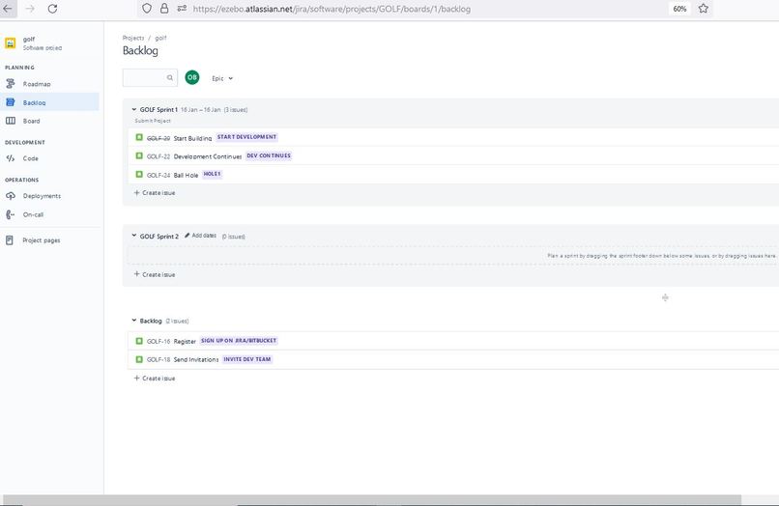Click the DEV CONTINUES epic label
The width and height of the screenshot is (779, 506).
click(269, 155)
